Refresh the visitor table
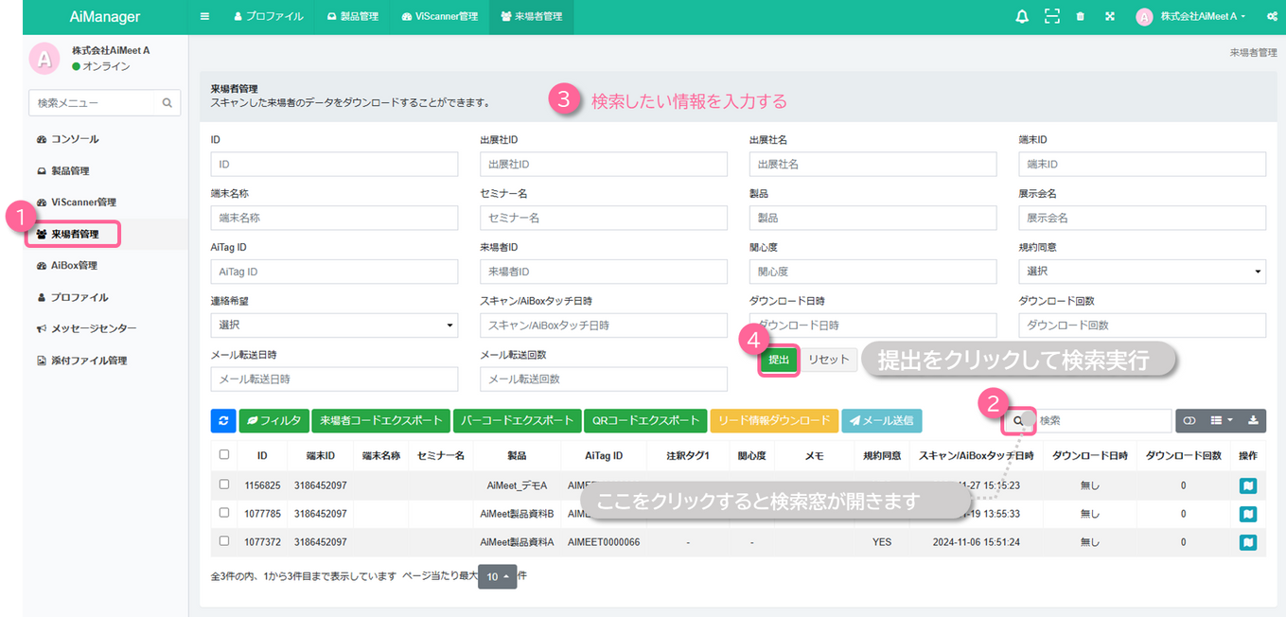Viewport: 1286px width, 617px height. [224, 421]
